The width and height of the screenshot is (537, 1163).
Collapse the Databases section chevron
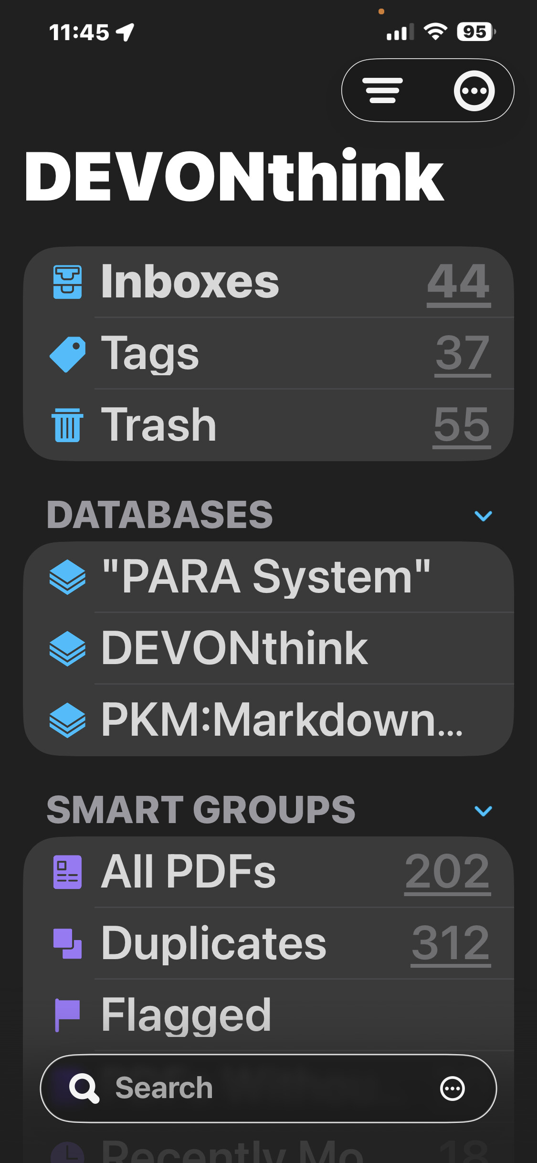click(483, 516)
